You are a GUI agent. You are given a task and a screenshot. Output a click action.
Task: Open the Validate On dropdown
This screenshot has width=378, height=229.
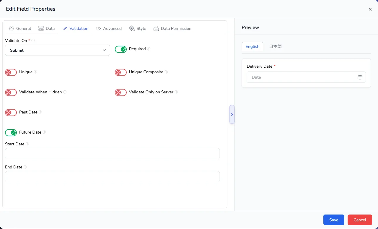[58, 50]
